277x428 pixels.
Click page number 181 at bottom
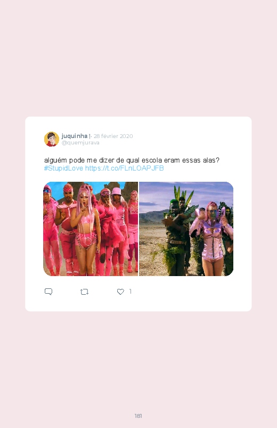pyautogui.click(x=138, y=416)
